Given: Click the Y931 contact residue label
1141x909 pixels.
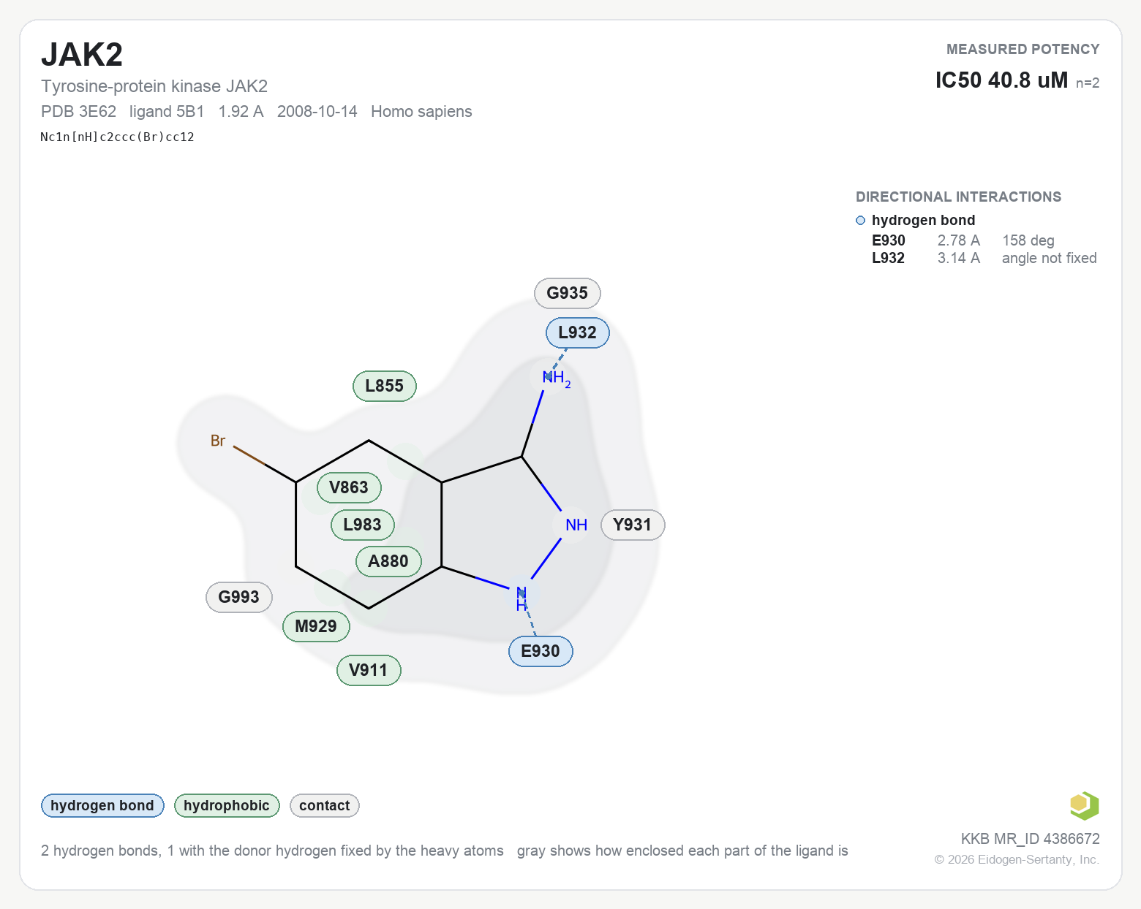Looking at the screenshot, I should coord(633,525).
